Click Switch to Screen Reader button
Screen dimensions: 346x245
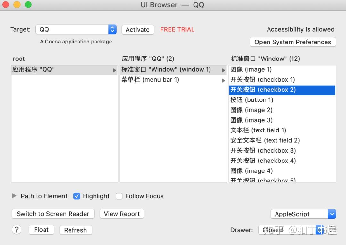click(x=53, y=214)
